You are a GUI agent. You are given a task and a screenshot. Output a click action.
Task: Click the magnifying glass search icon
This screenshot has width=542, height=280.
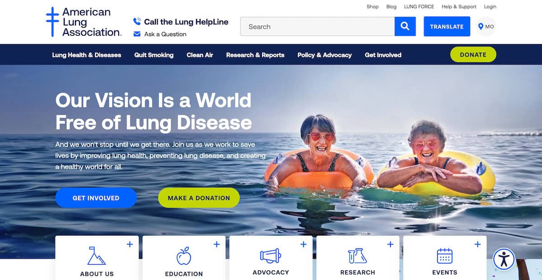[405, 26]
